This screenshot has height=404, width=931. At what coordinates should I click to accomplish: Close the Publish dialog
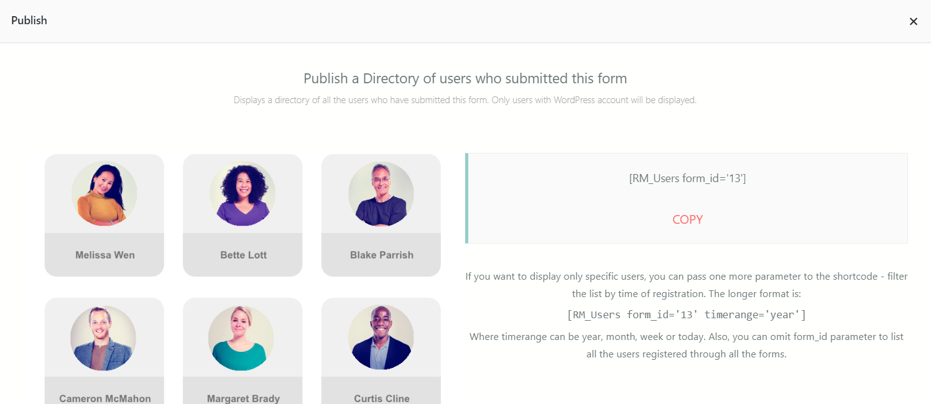point(913,21)
